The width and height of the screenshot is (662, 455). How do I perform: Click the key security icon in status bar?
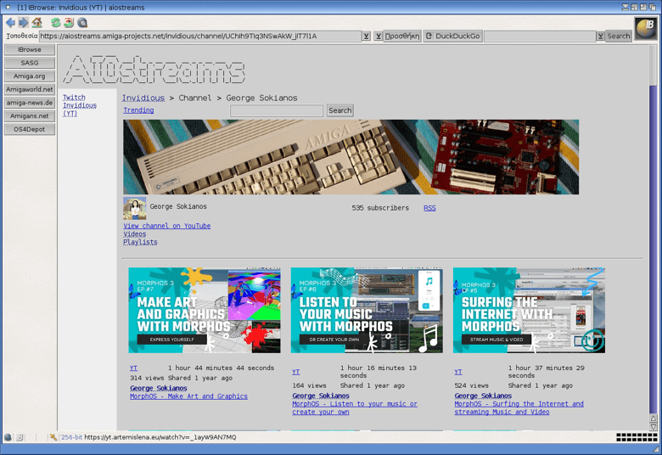click(x=53, y=437)
